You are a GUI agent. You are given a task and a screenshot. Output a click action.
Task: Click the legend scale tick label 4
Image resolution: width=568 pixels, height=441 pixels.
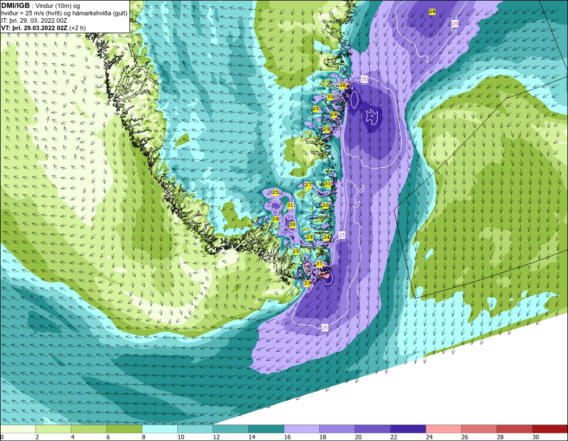click(x=73, y=438)
